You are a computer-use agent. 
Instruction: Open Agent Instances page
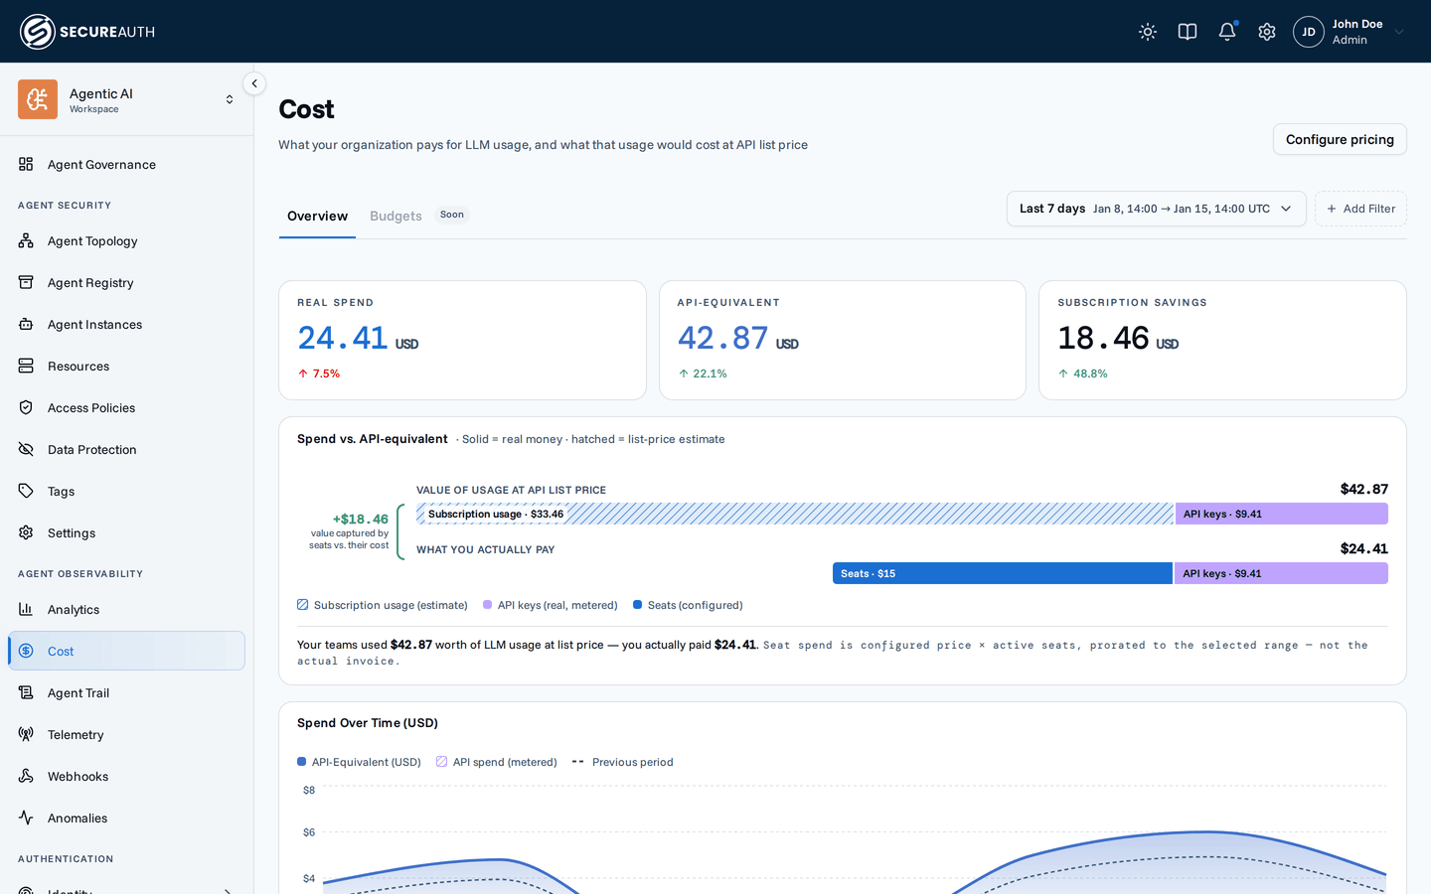coord(126,324)
